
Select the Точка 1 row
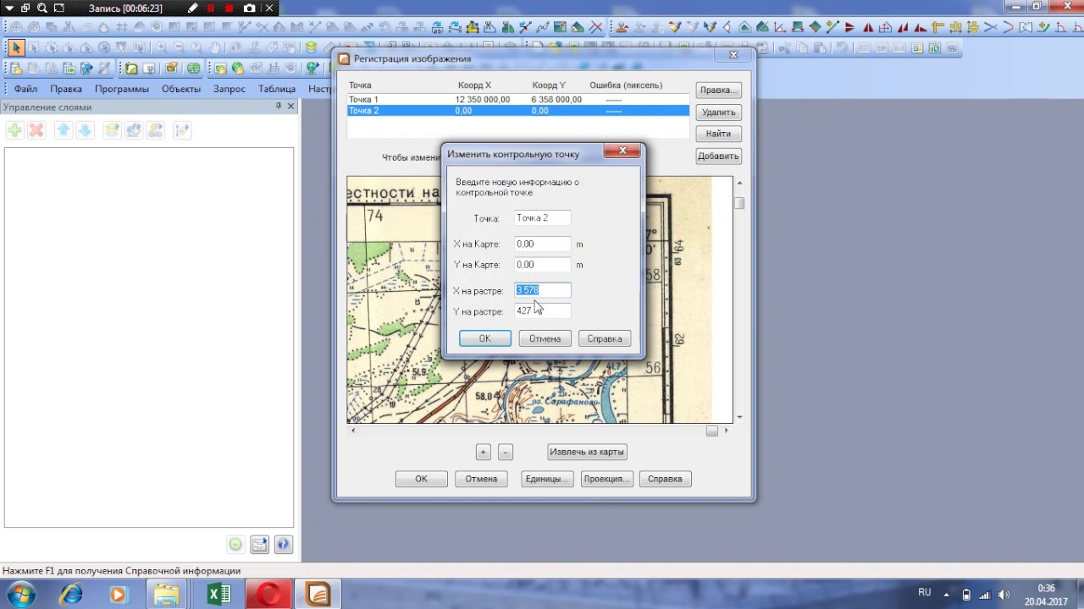click(518, 100)
